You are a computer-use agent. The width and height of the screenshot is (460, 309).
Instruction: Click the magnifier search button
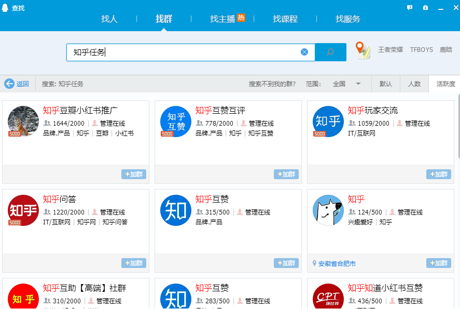(331, 52)
